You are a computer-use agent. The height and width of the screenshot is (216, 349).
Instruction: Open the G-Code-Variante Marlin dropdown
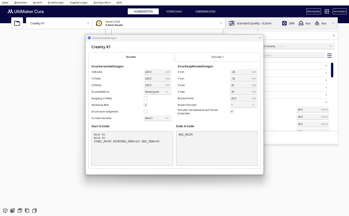157,118
